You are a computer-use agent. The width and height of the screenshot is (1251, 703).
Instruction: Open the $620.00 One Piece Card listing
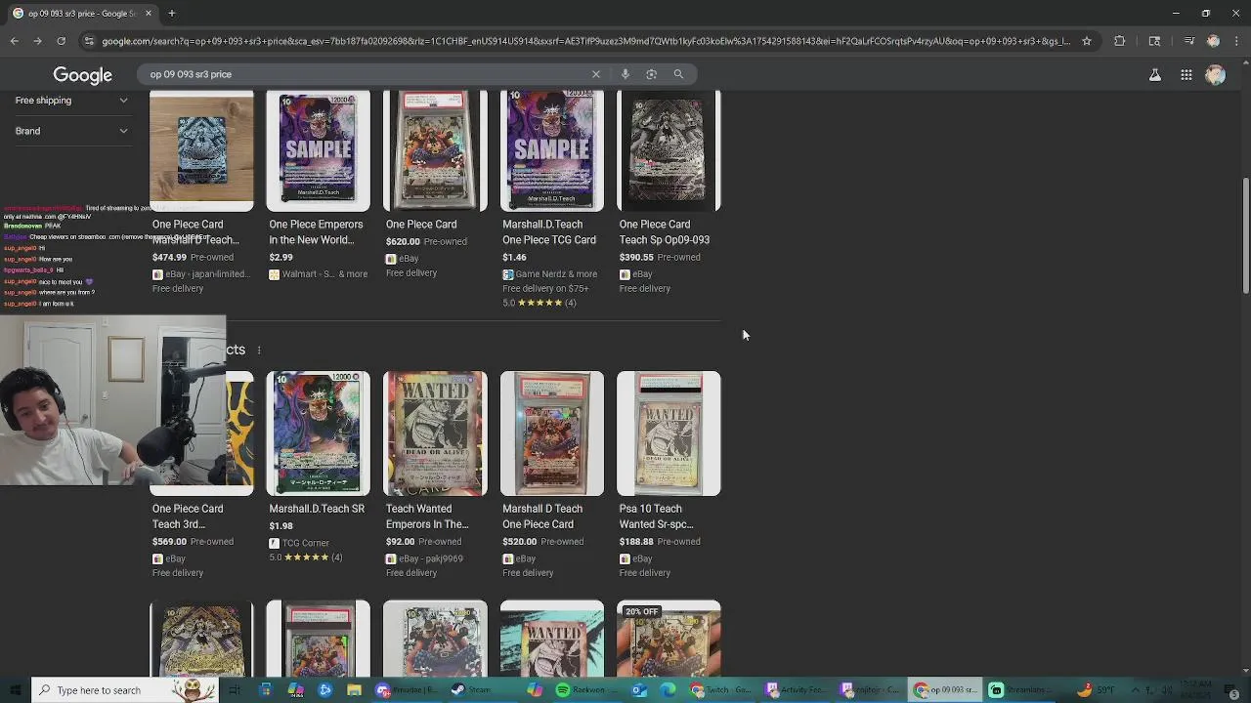[421, 225]
